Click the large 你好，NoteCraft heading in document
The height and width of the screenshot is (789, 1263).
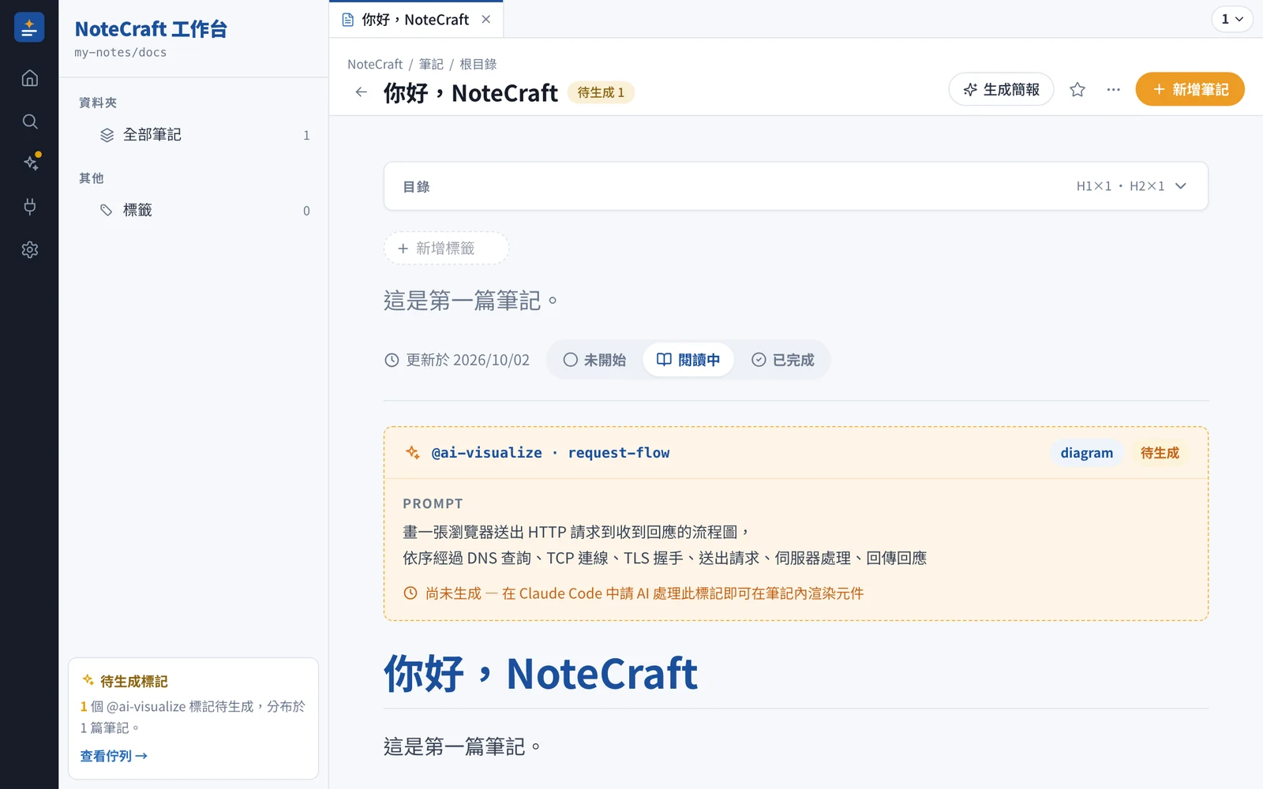coord(541,674)
